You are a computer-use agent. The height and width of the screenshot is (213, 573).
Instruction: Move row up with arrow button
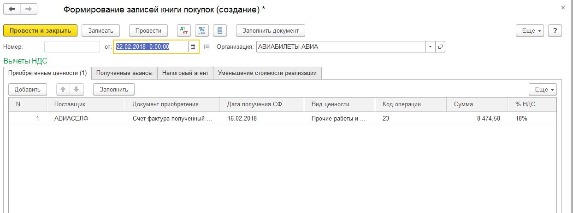pos(63,89)
